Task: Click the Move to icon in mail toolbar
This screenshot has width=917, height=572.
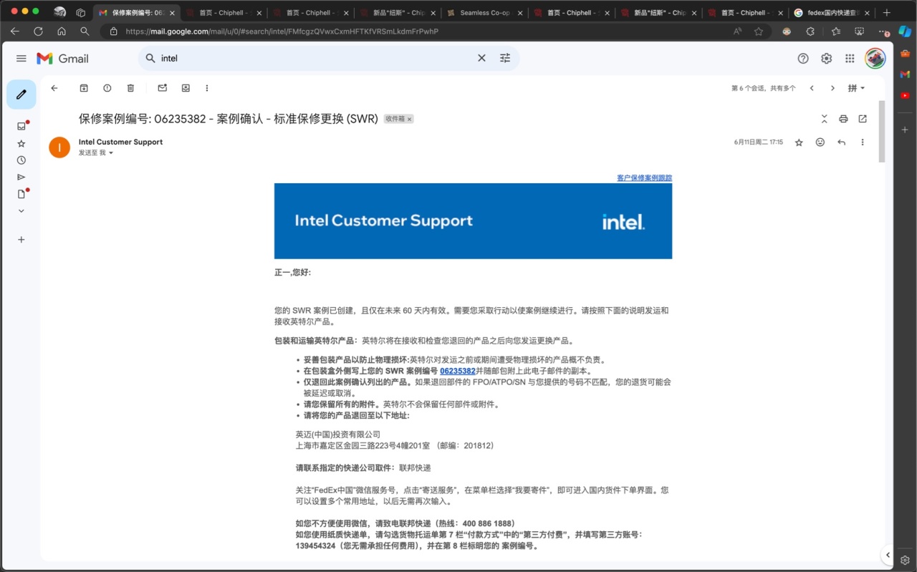Action: (x=186, y=88)
